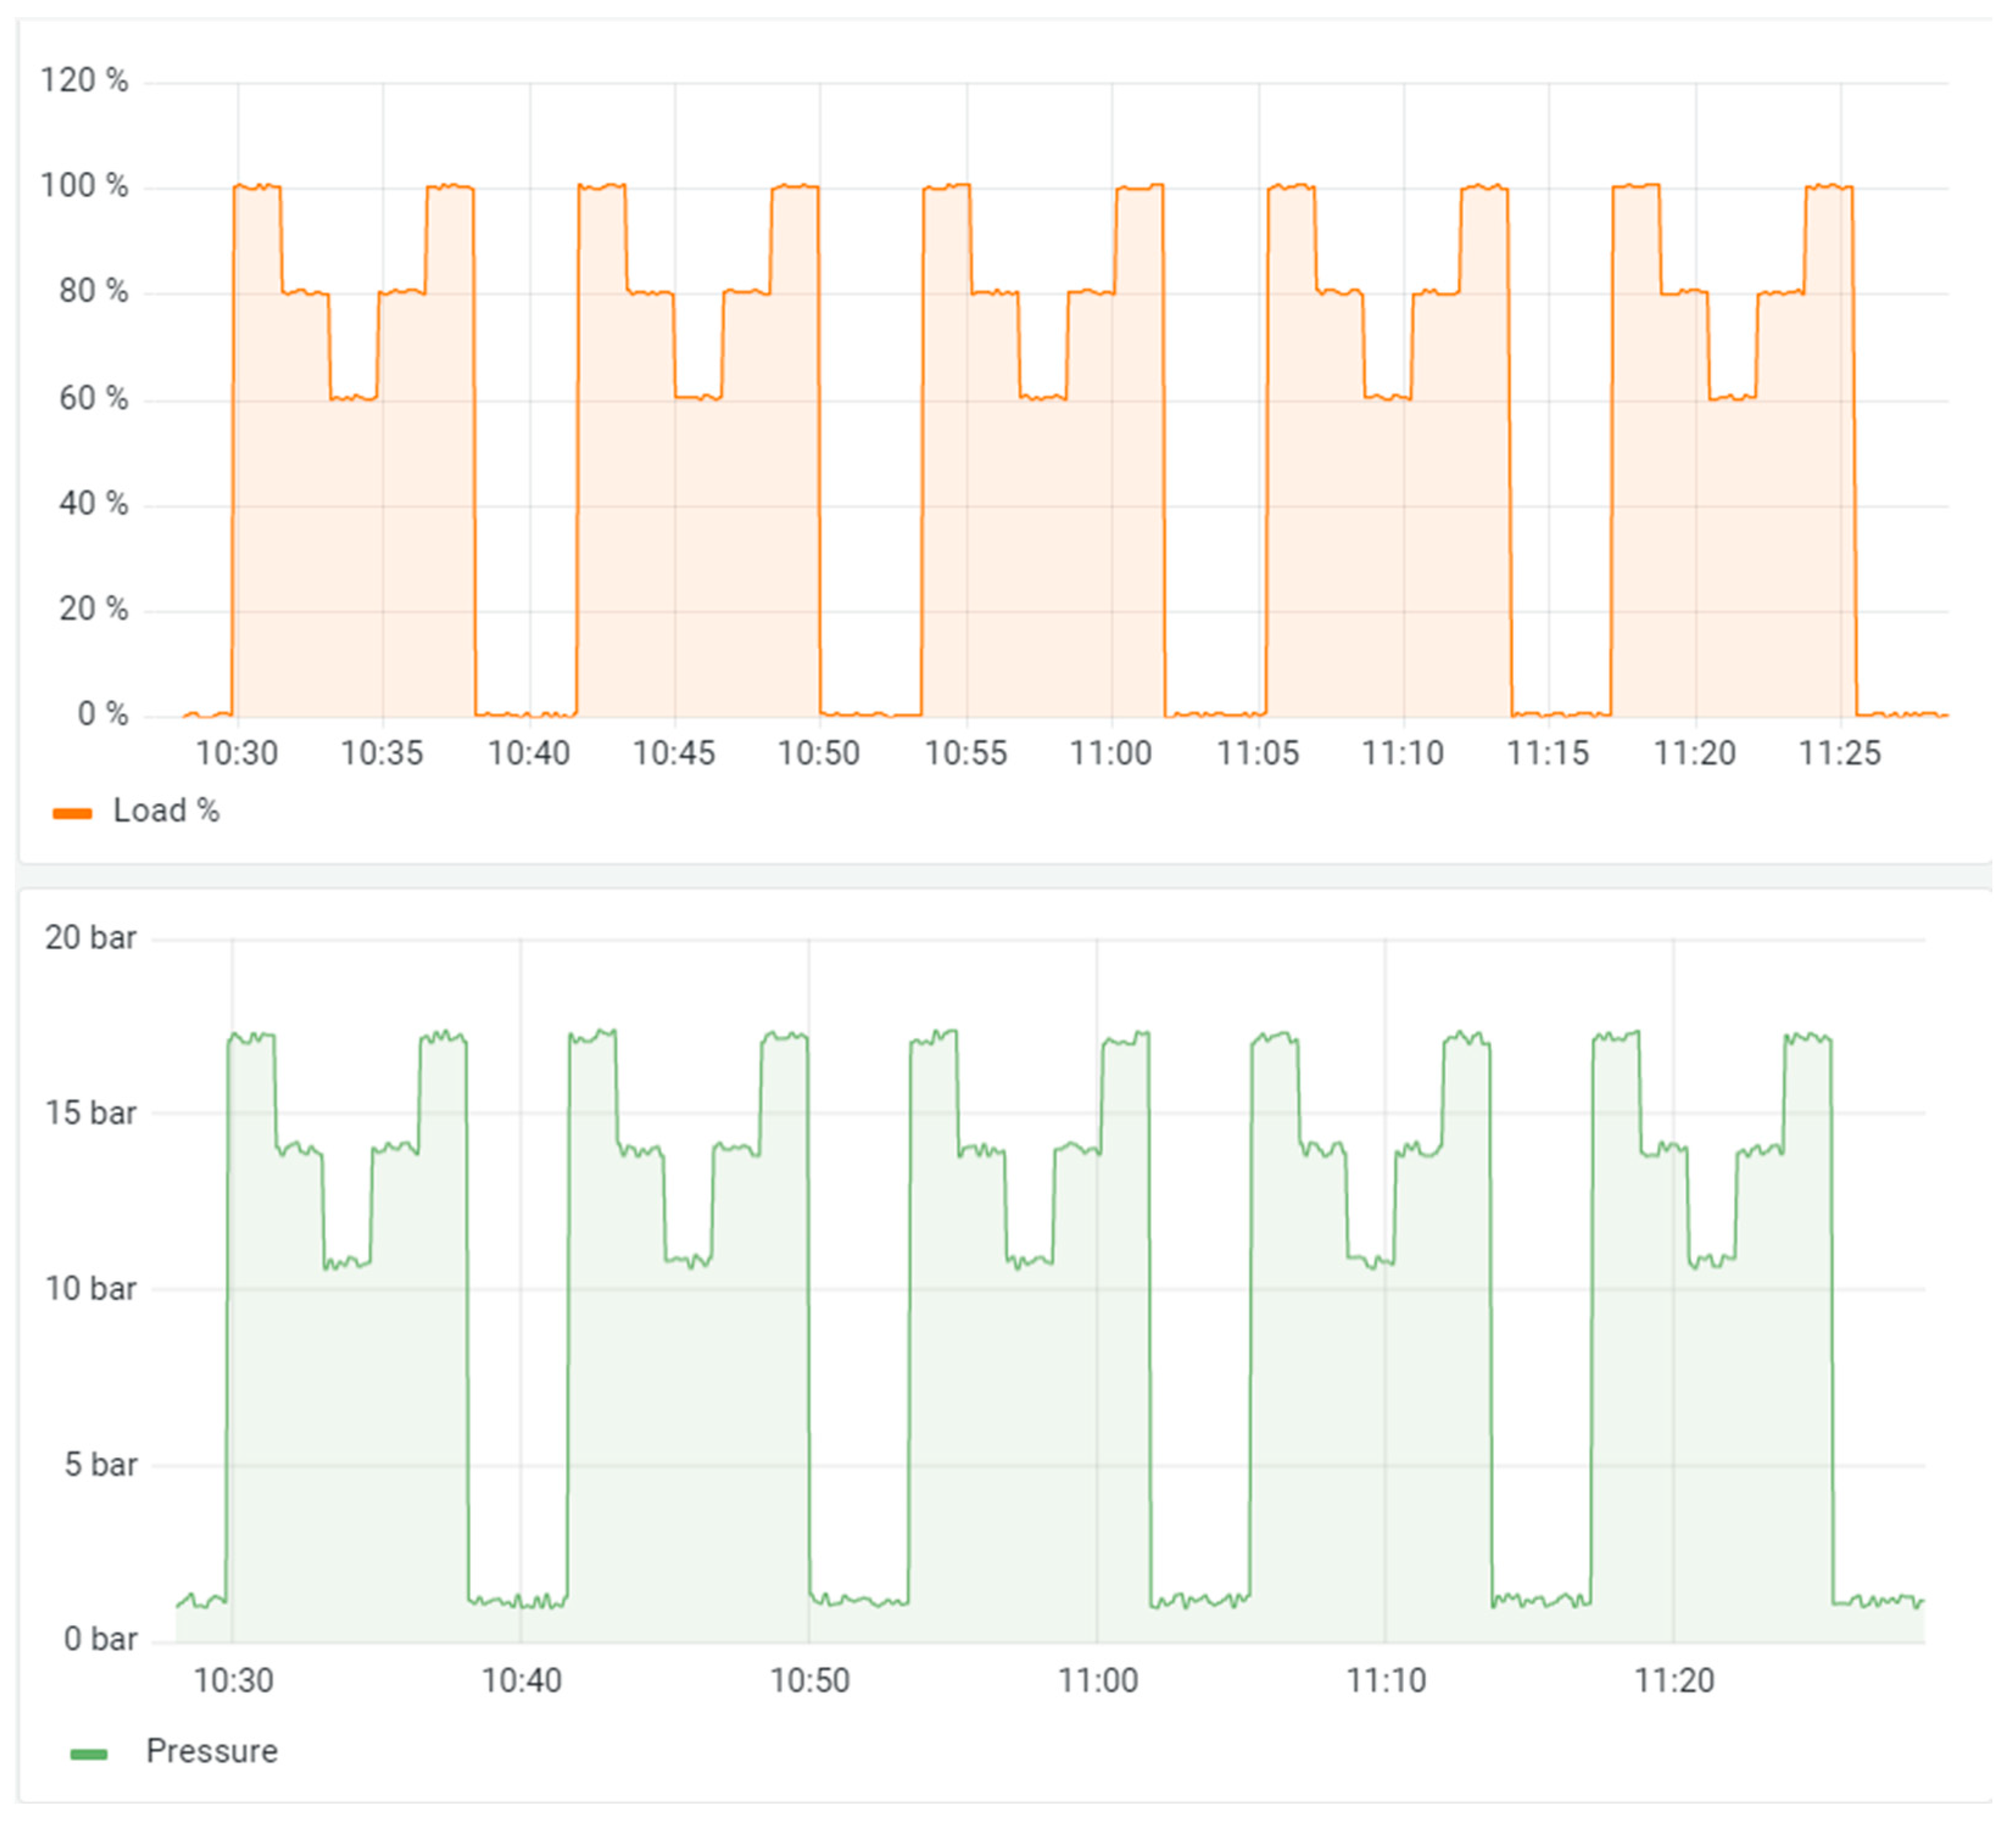Click the 11:10 tick on Pressure chart
This screenshot has width=2016, height=1825.
coord(1386,1681)
